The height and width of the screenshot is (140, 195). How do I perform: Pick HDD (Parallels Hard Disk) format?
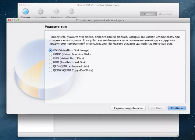tap(51, 62)
